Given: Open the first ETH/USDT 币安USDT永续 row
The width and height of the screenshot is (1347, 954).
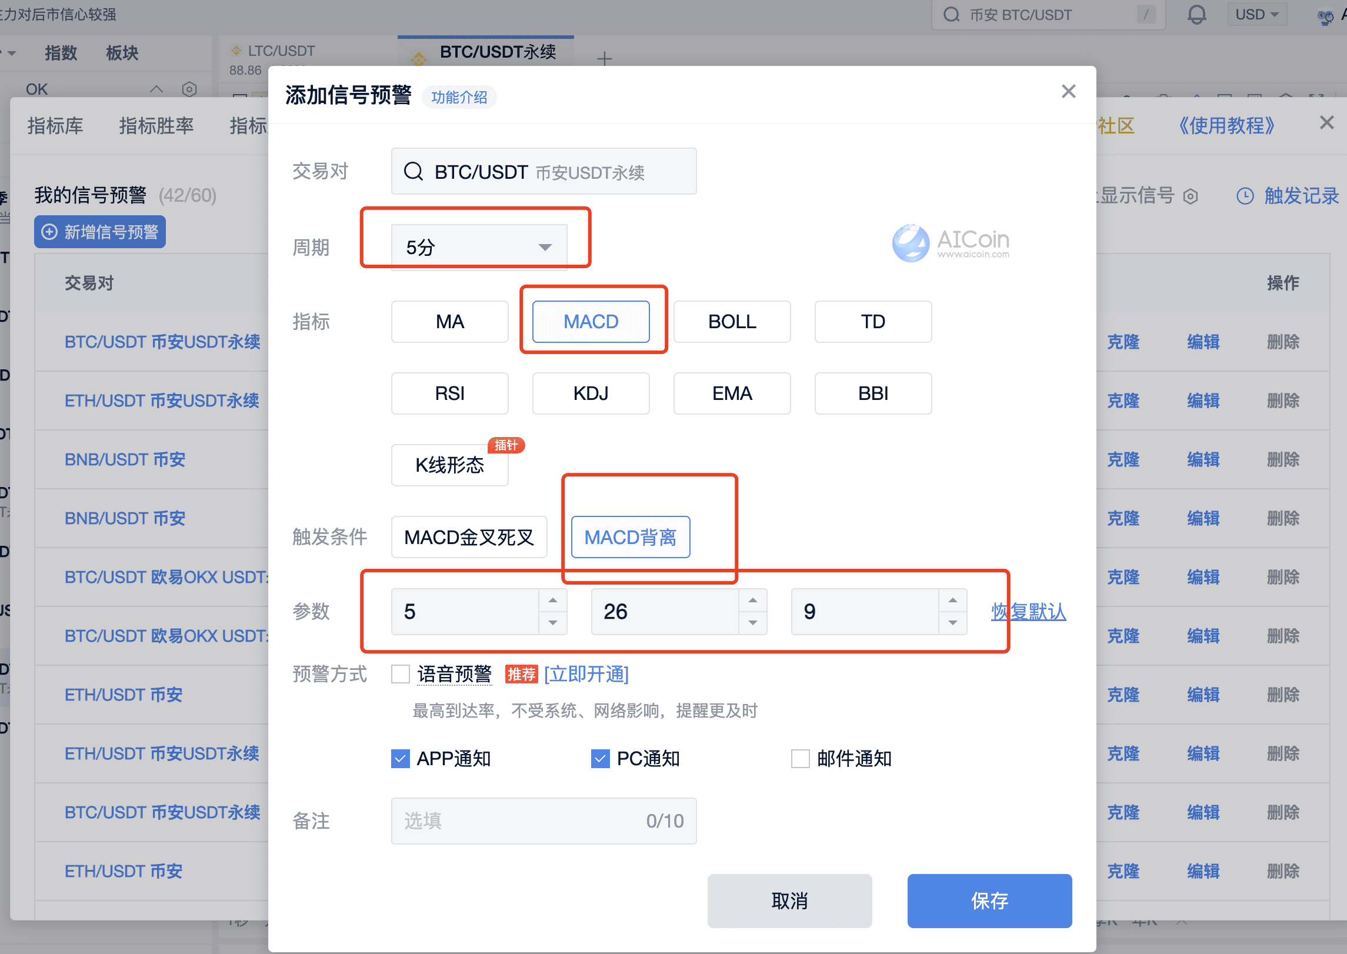Looking at the screenshot, I should point(162,401).
